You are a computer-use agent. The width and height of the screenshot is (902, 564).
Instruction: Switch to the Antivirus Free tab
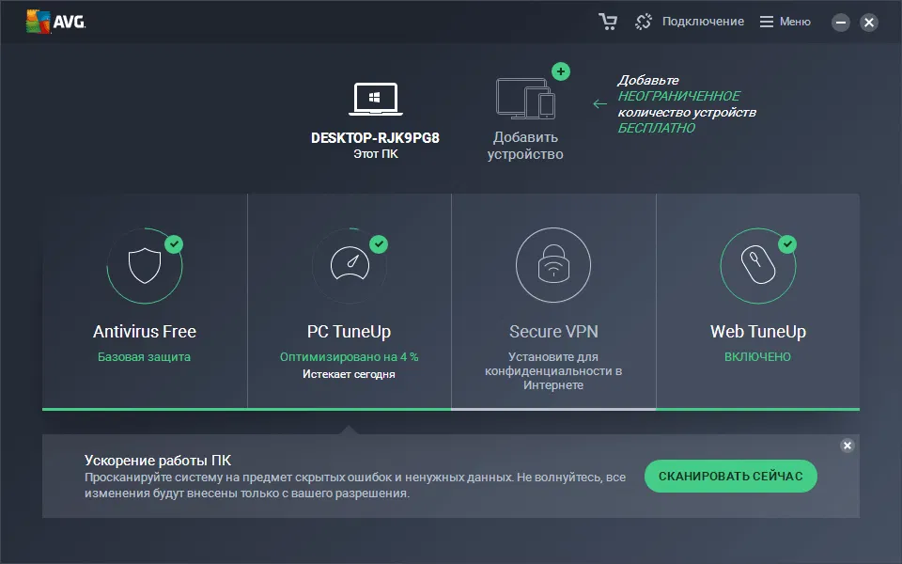[144, 301]
